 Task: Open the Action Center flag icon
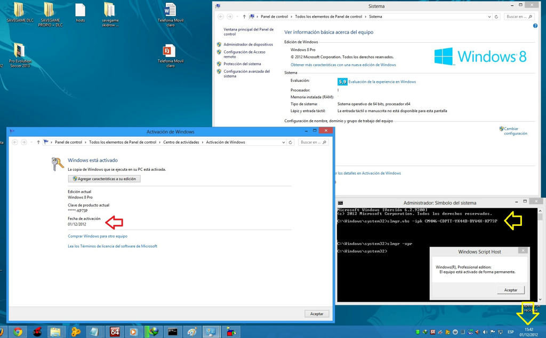493,332
